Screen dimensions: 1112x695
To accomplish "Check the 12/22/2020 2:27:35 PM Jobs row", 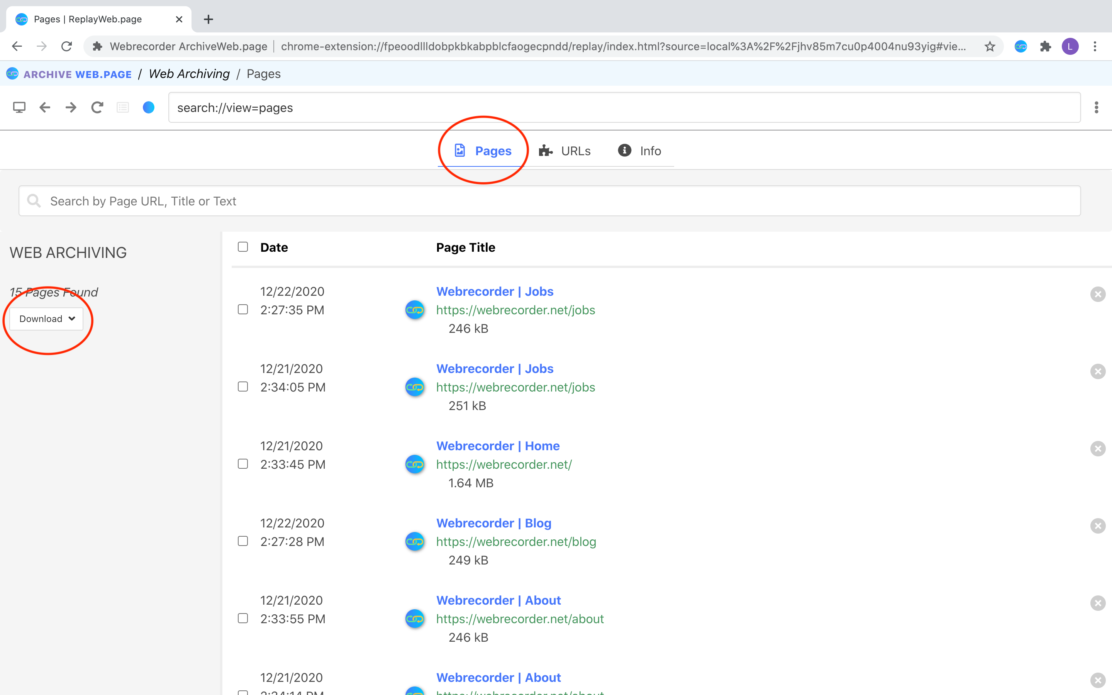I will [x=242, y=309].
